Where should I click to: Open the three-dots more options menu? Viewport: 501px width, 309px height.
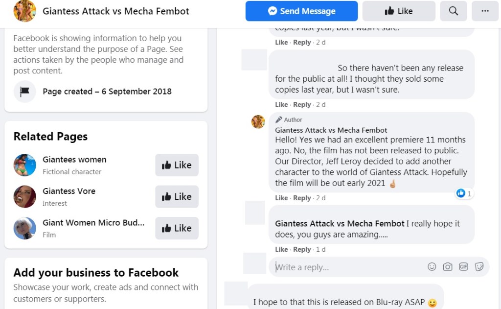(485, 11)
